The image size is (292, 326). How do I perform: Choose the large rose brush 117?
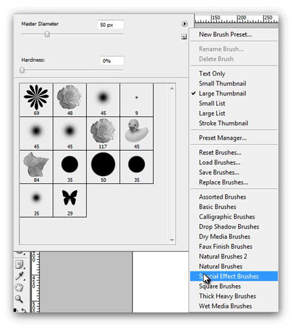tap(103, 133)
